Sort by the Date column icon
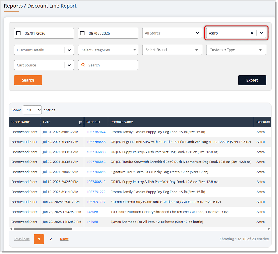The height and width of the screenshot is (254, 278). pyautogui.click(x=80, y=122)
